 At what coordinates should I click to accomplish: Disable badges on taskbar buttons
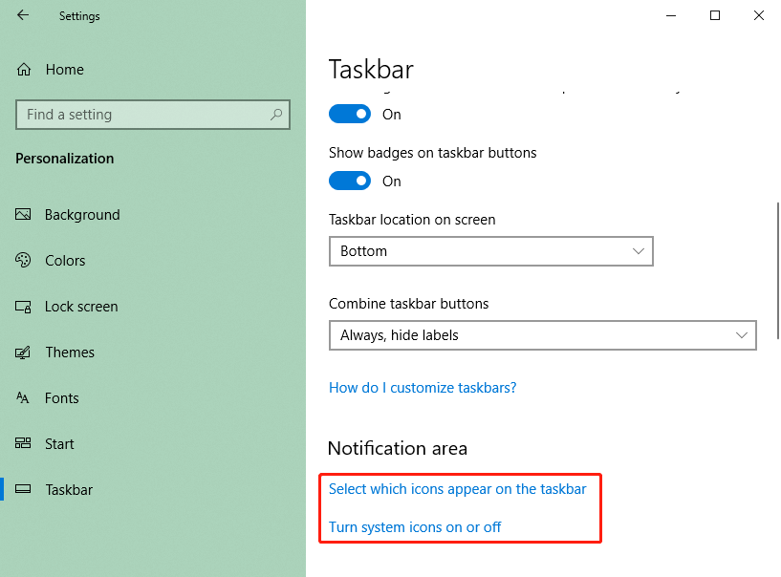click(x=349, y=181)
